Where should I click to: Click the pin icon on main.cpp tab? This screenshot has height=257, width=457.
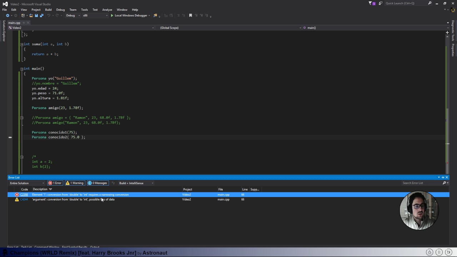click(24, 23)
